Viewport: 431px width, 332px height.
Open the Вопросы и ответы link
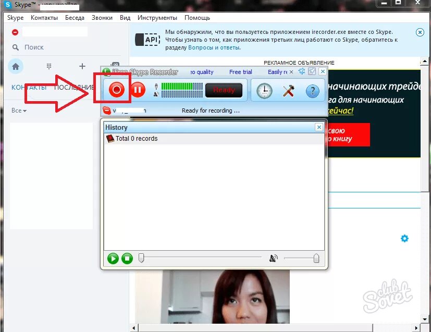pyautogui.click(x=214, y=47)
